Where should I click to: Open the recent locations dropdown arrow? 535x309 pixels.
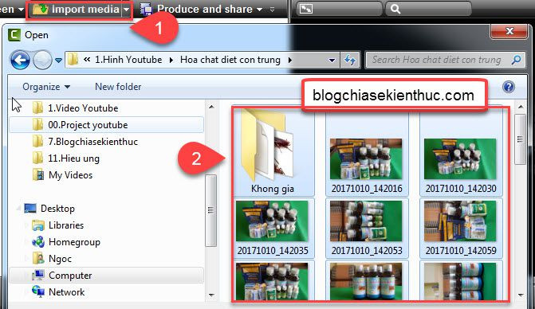pyautogui.click(x=59, y=61)
